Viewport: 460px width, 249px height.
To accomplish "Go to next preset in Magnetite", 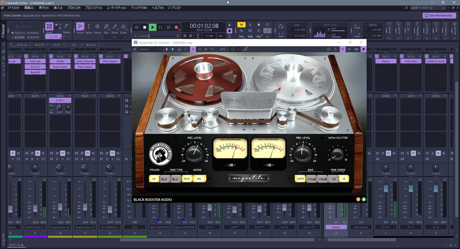I will coord(172,49).
